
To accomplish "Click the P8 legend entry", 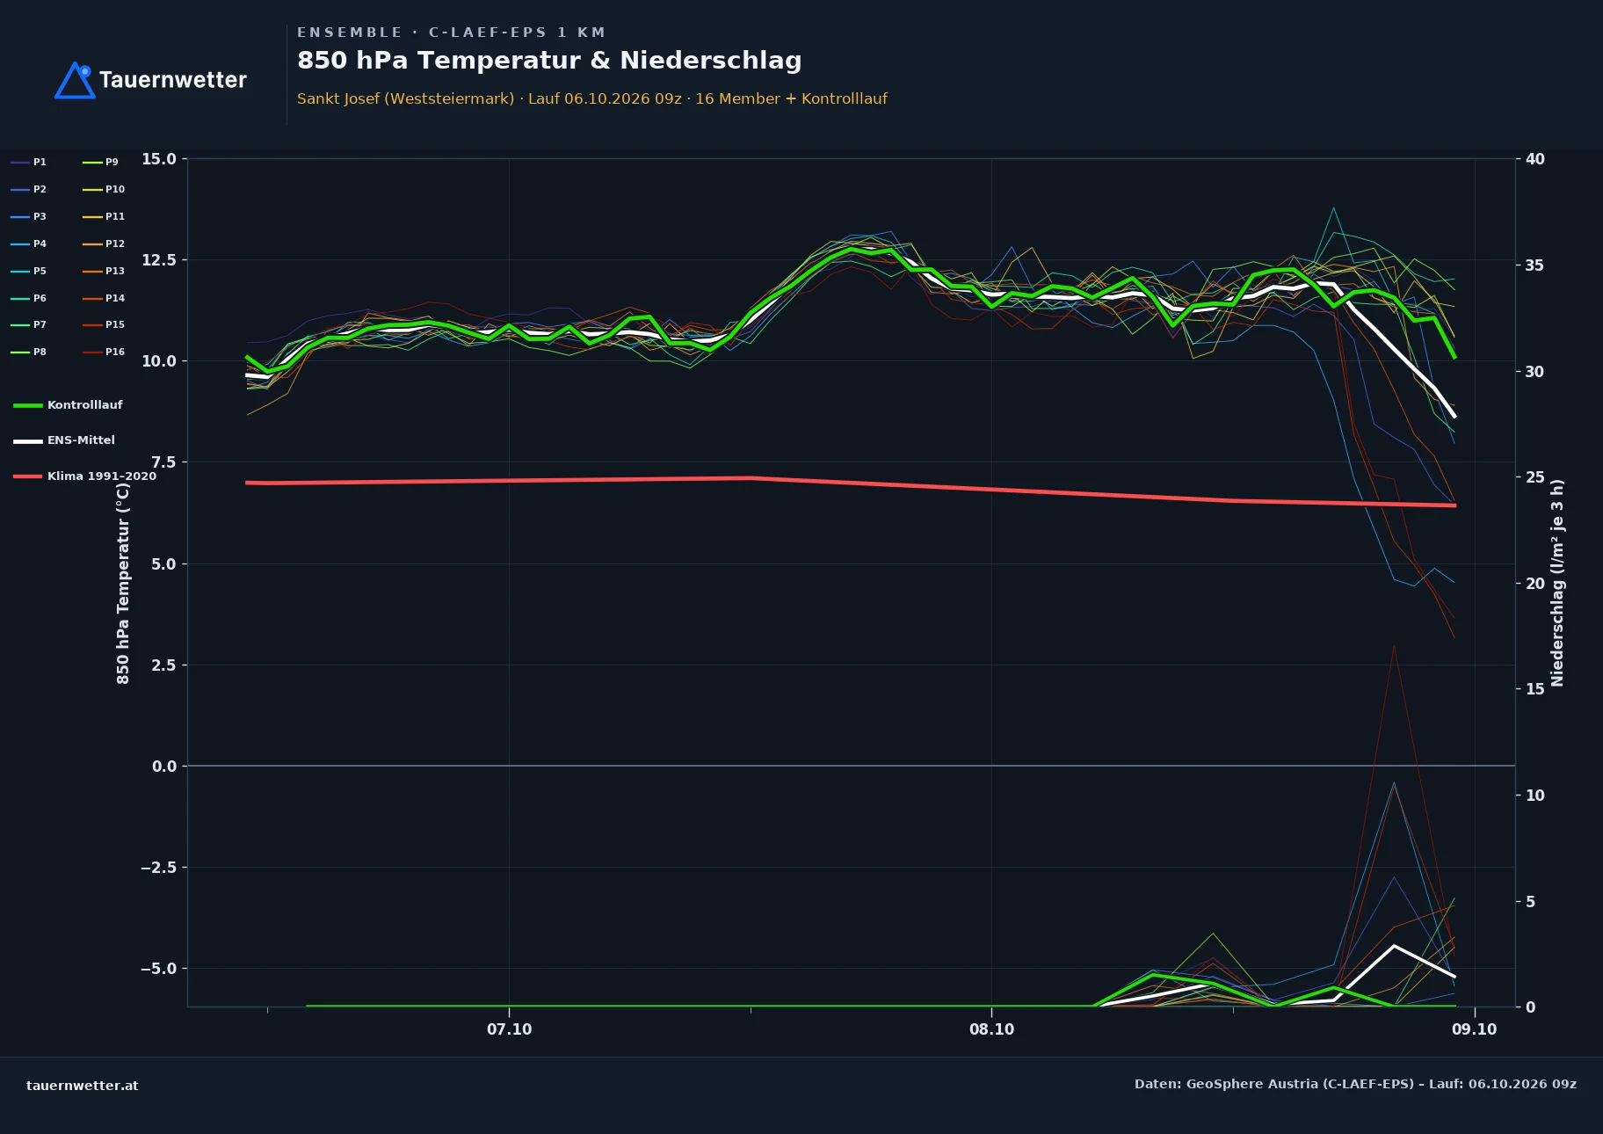I will (29, 352).
